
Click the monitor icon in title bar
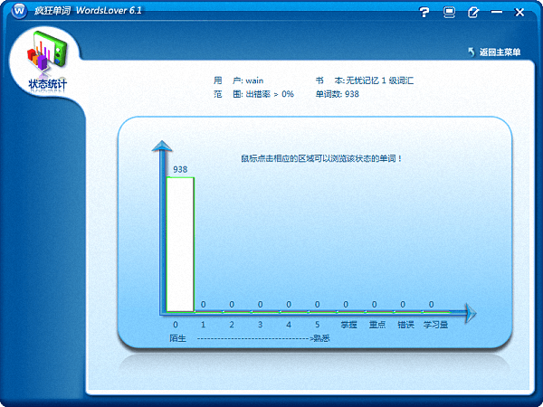pos(449,12)
